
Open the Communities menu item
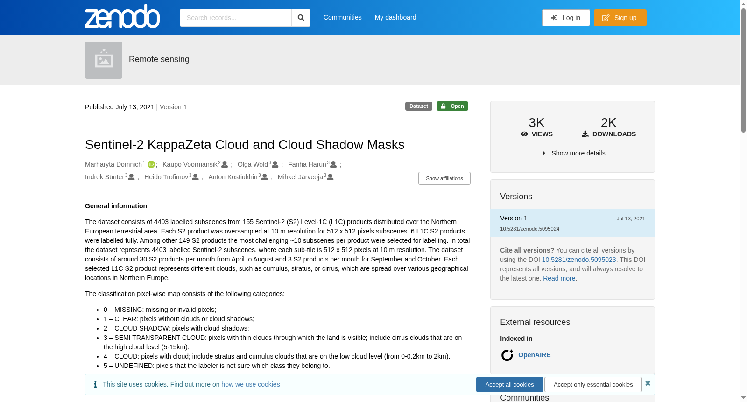pos(343,17)
